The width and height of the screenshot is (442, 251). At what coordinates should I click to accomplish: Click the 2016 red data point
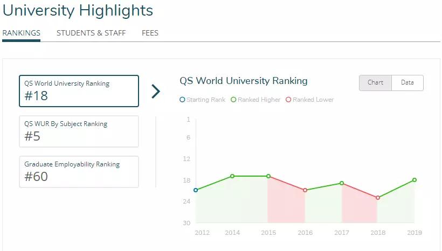(x=305, y=190)
